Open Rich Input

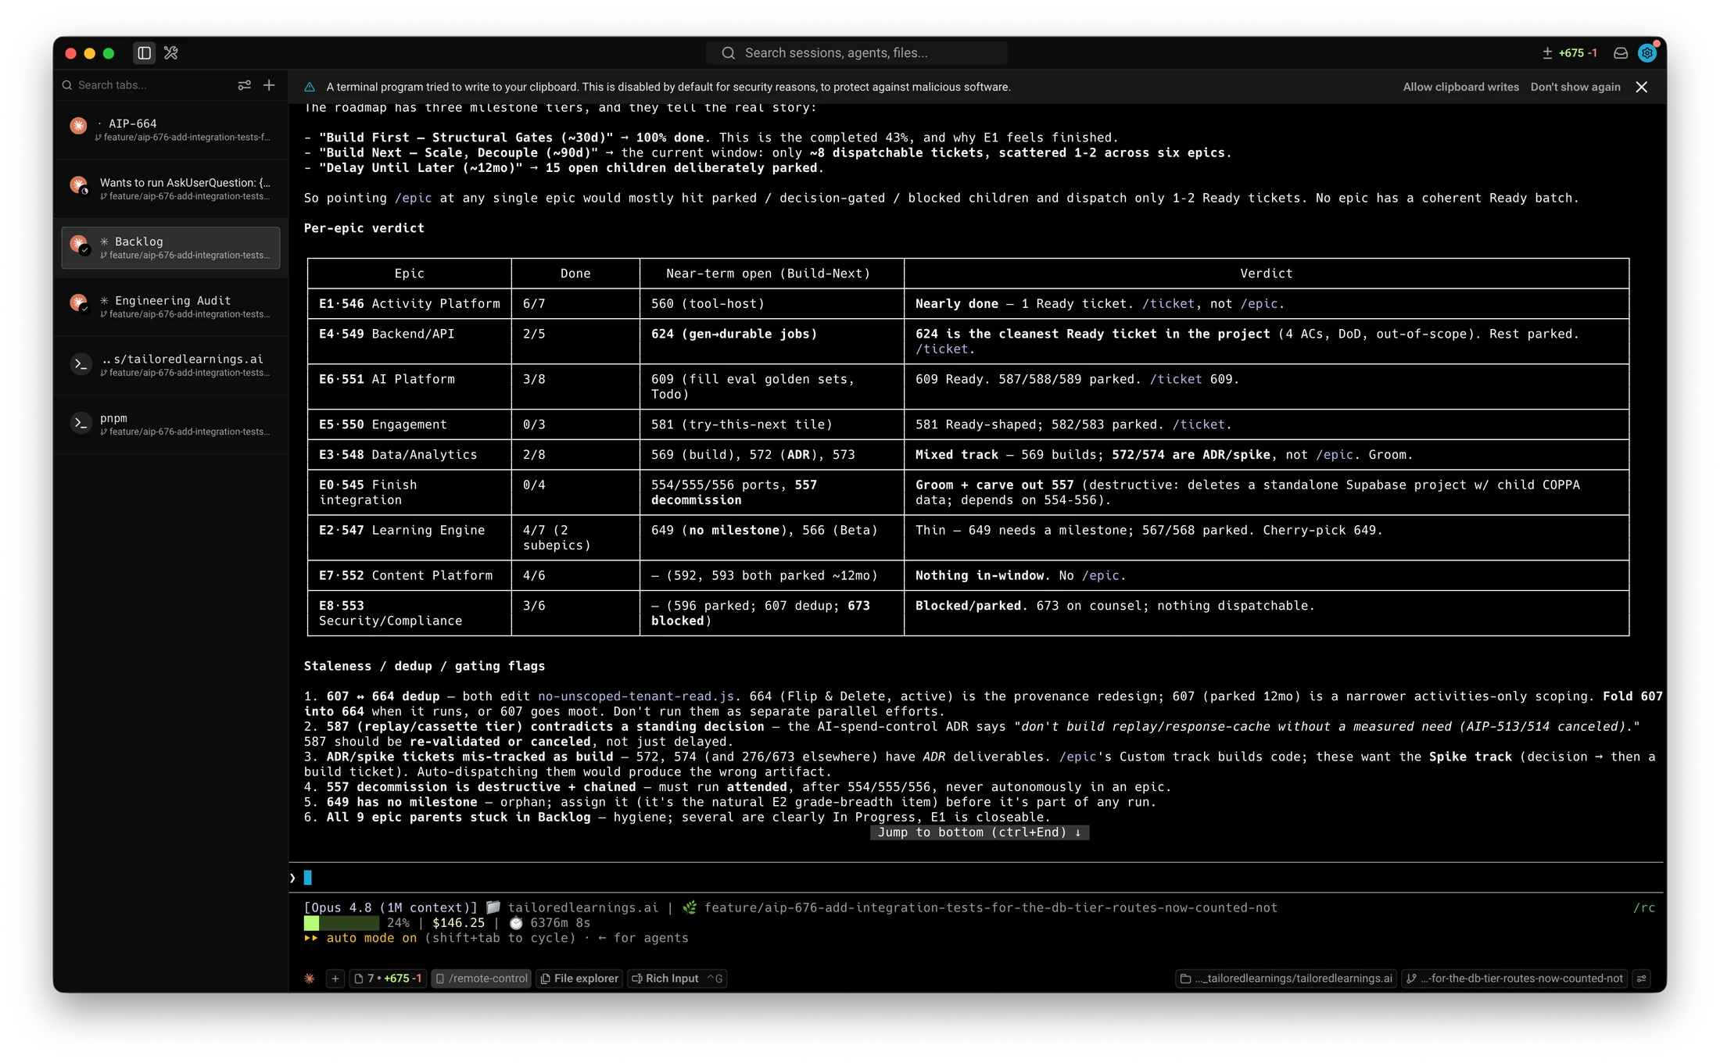pos(677,979)
